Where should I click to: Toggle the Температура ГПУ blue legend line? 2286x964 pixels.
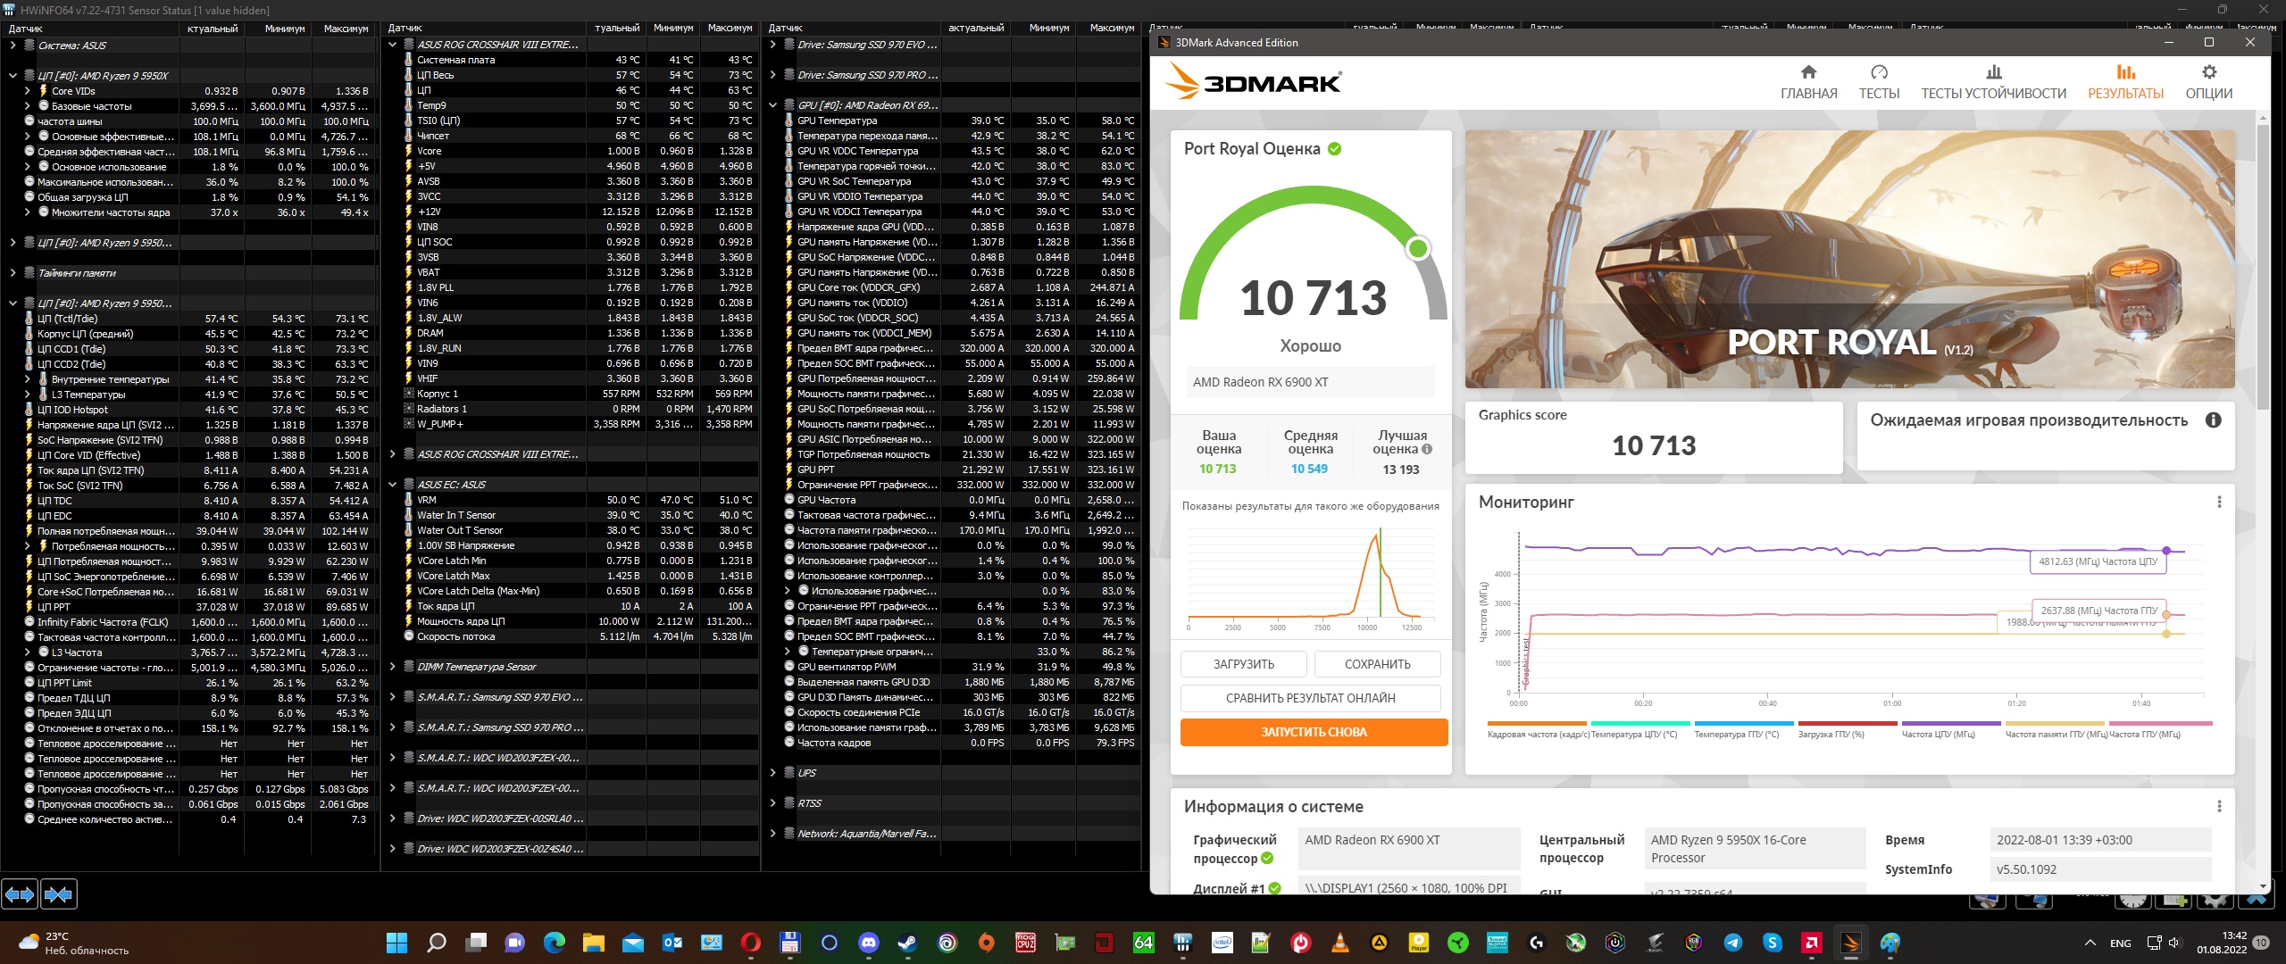(x=1743, y=724)
